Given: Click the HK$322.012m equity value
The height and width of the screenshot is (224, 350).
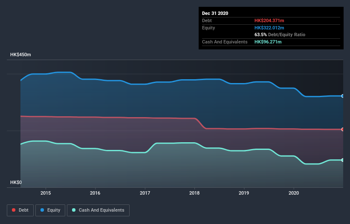Looking at the screenshot, I should coord(269,28).
